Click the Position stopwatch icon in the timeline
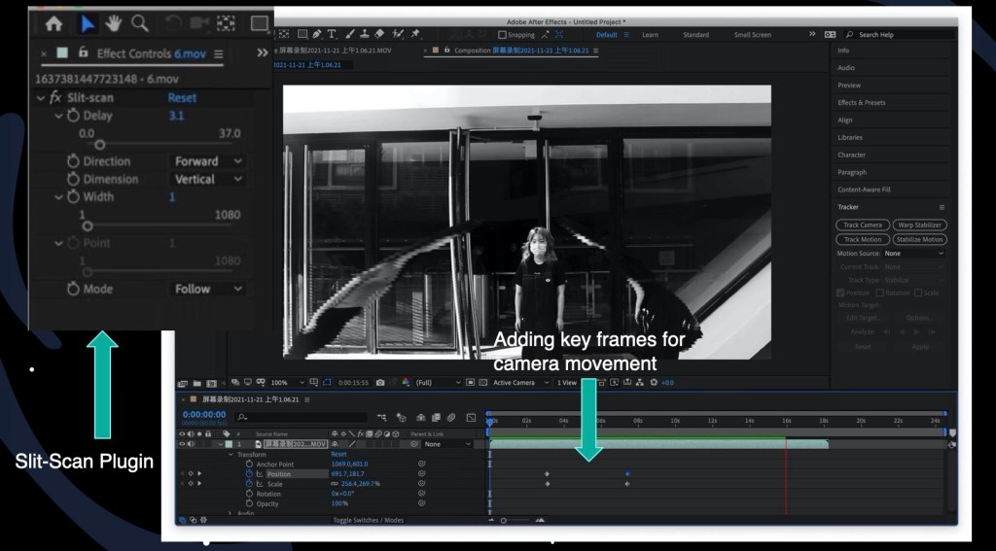Image resolution: width=996 pixels, height=551 pixels. coord(249,474)
